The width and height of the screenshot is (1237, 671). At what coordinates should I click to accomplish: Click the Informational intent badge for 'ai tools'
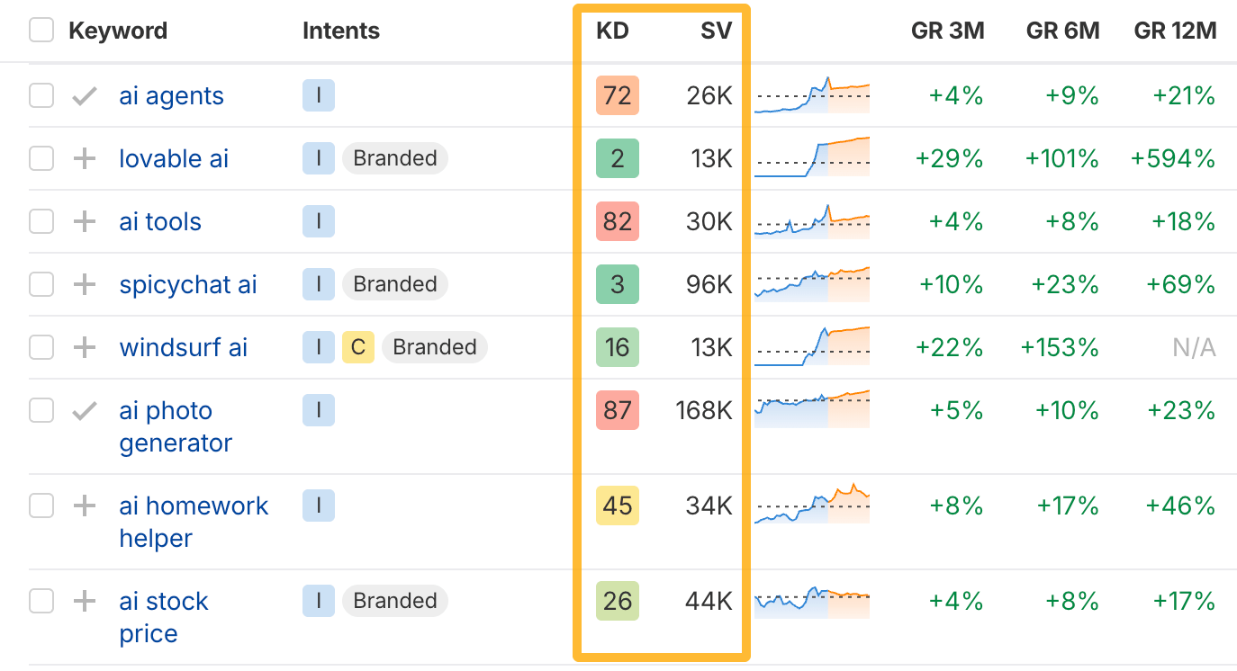tap(318, 221)
